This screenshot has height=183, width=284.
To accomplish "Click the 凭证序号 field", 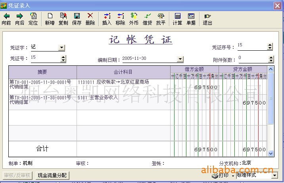I will [x=252, y=46].
